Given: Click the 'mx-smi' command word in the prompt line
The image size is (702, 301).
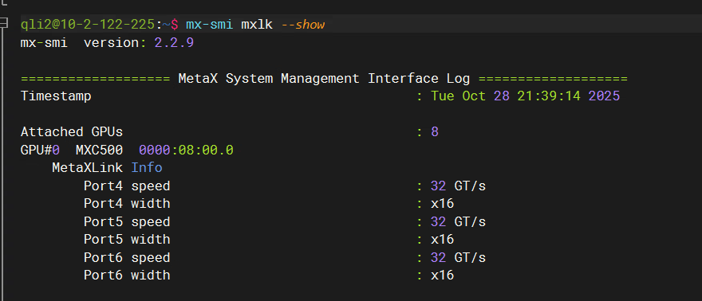Looking at the screenshot, I should coord(210,25).
